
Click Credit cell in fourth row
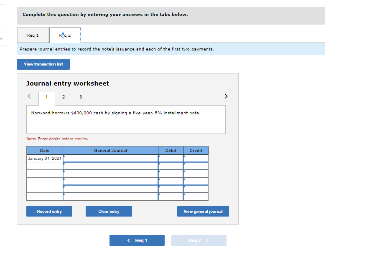coord(196,181)
